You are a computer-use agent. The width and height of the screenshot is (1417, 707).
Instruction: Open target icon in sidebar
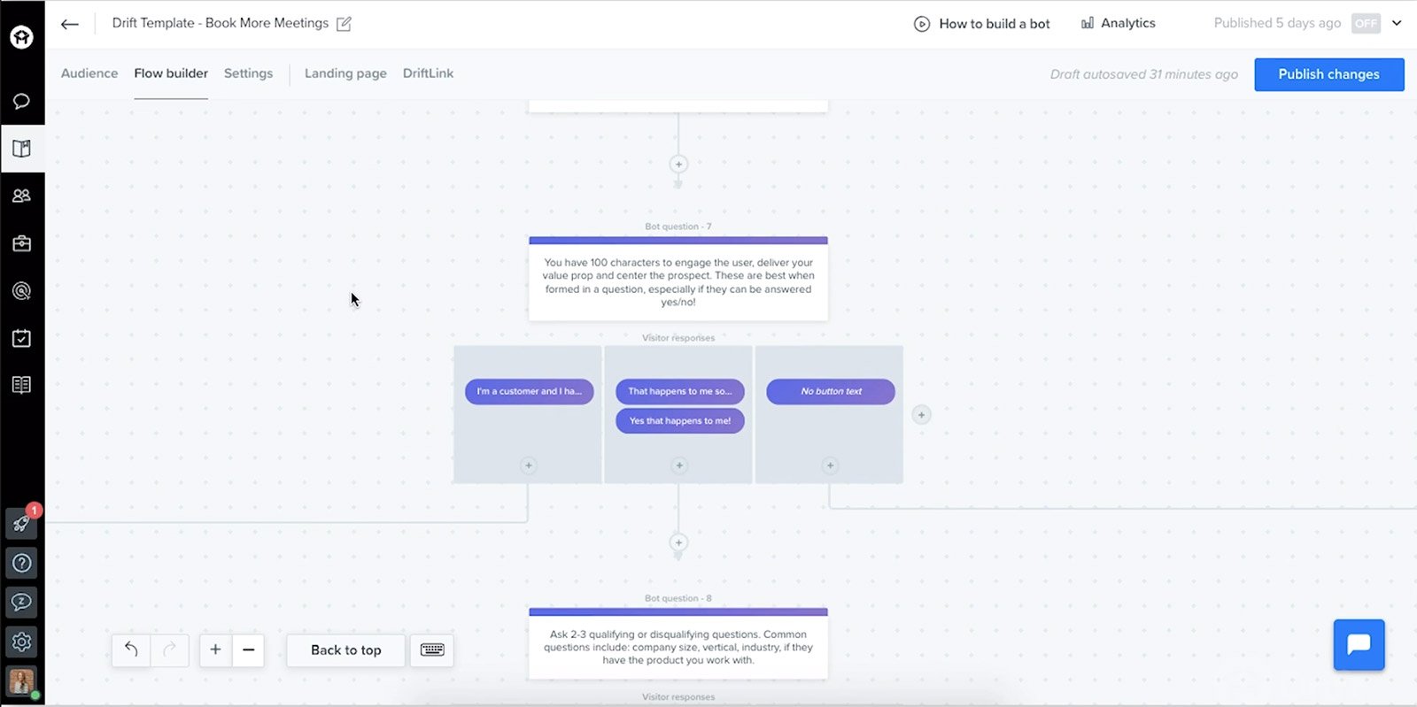pyautogui.click(x=22, y=290)
